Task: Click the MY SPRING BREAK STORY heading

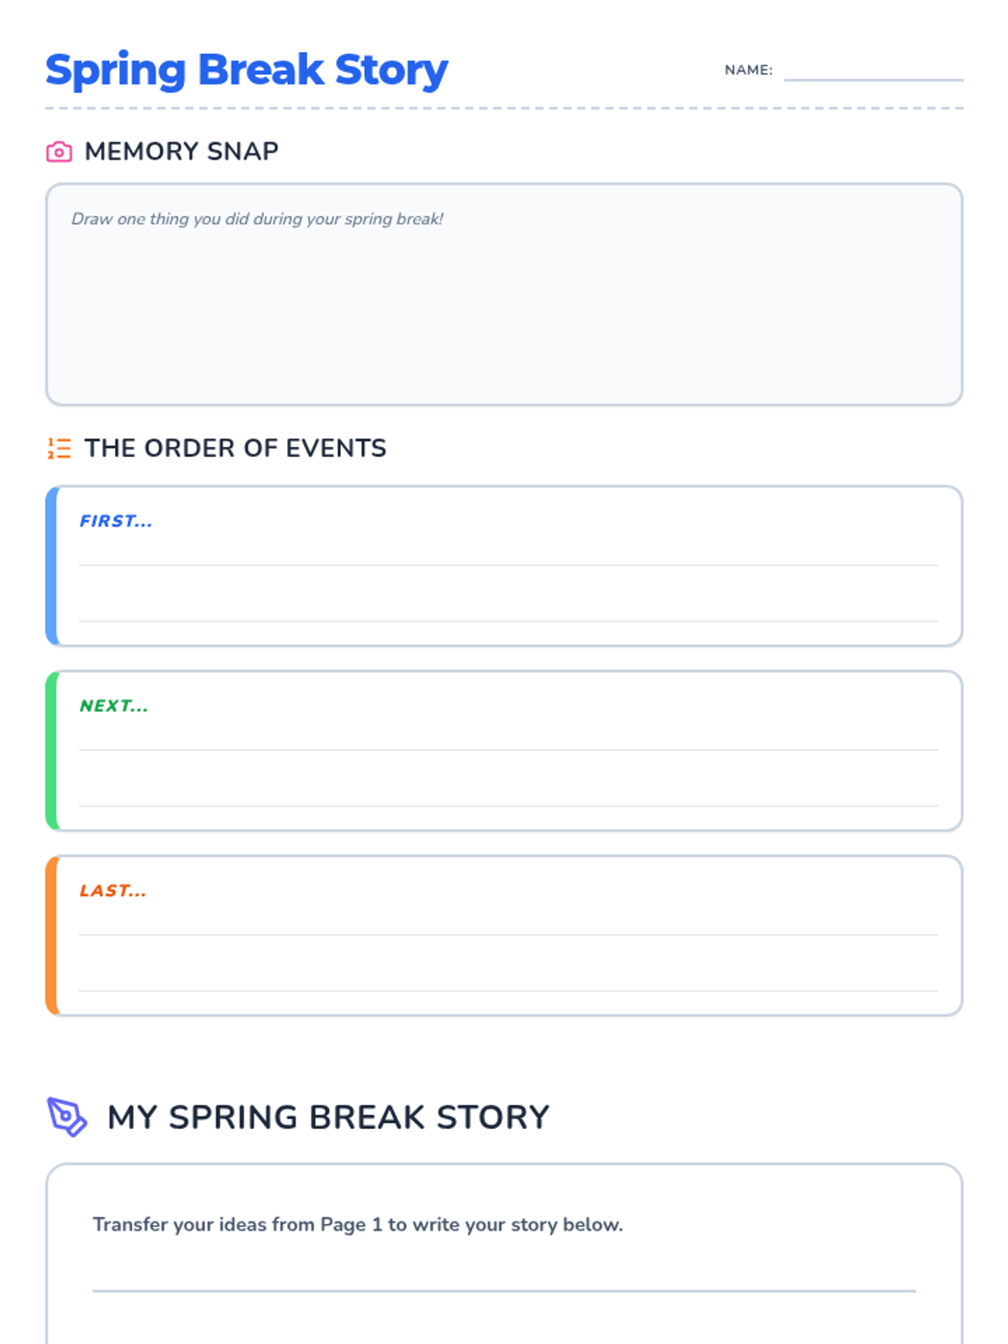Action: tap(328, 1118)
